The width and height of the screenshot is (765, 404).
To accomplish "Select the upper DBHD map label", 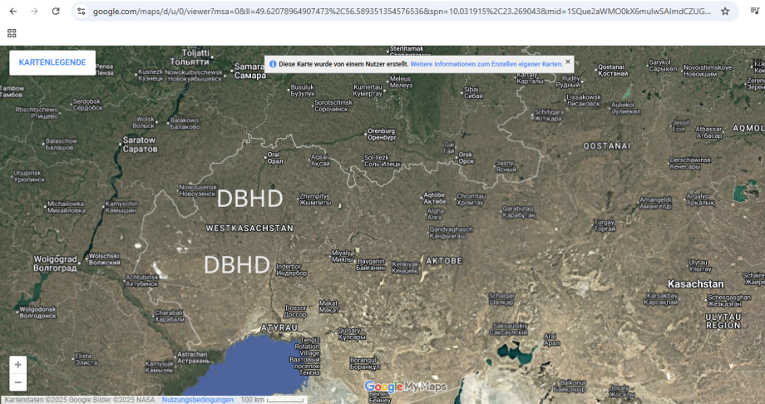I will pyautogui.click(x=249, y=199).
